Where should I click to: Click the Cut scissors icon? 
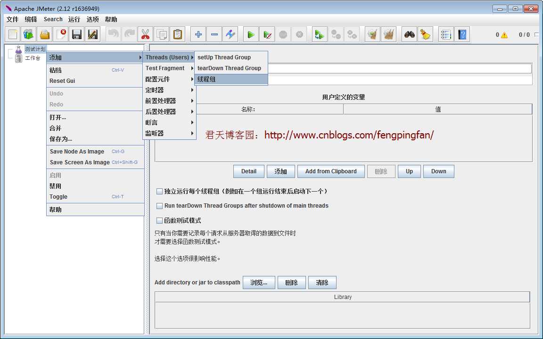146,34
